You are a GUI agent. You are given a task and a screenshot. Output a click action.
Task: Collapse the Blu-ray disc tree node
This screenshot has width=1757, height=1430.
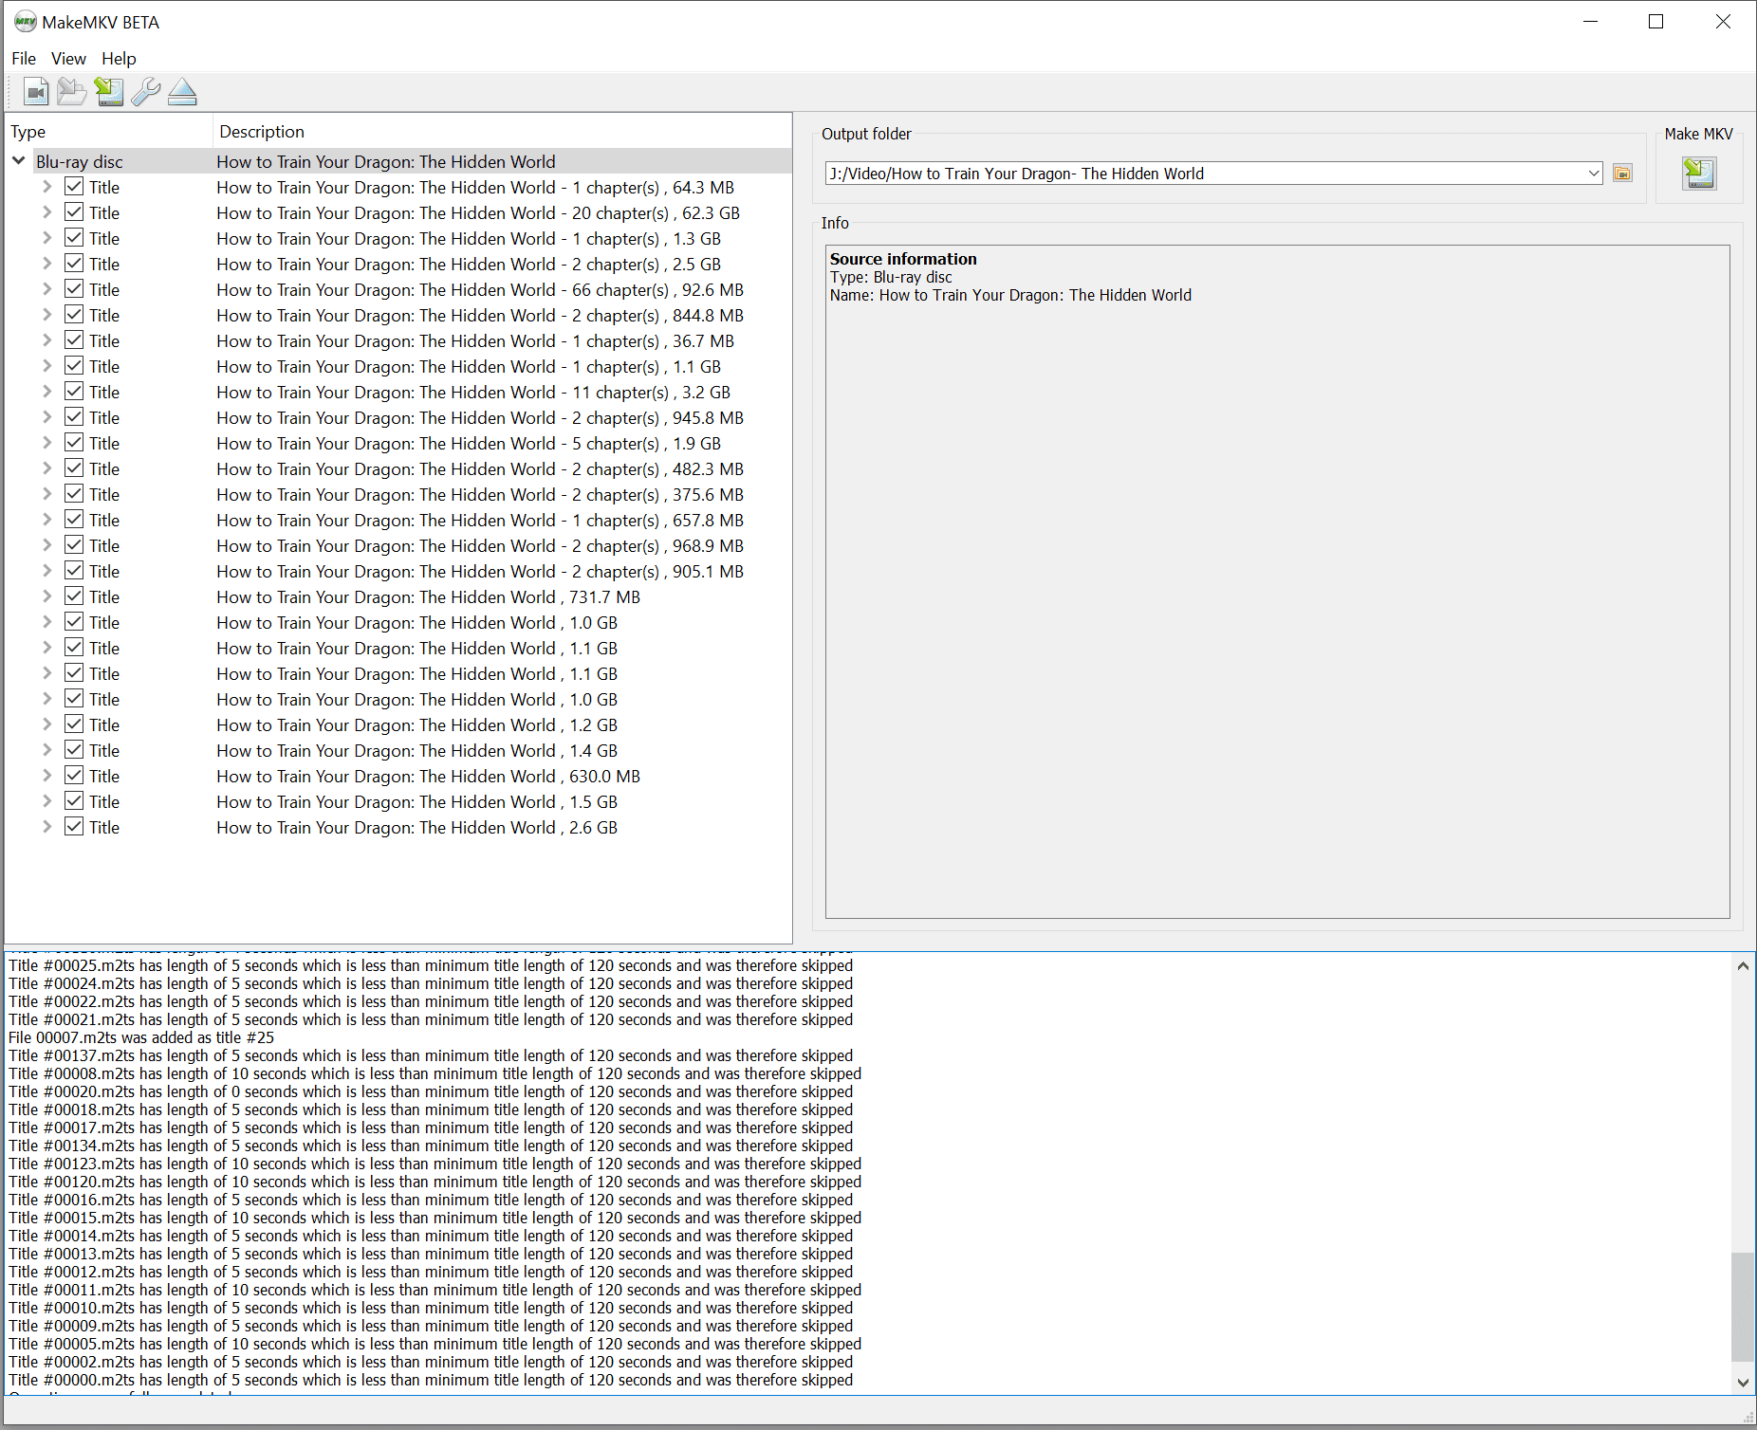click(x=19, y=161)
